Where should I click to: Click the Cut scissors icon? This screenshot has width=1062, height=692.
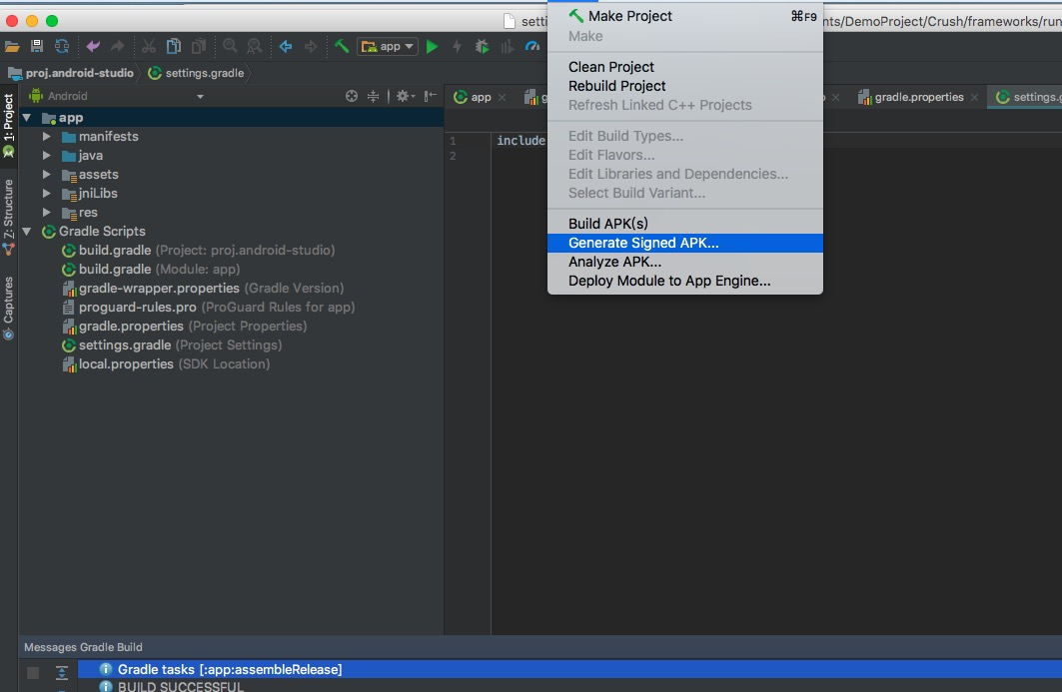point(148,47)
